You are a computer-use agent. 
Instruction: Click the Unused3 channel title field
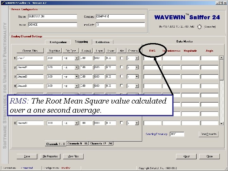coord(30,77)
